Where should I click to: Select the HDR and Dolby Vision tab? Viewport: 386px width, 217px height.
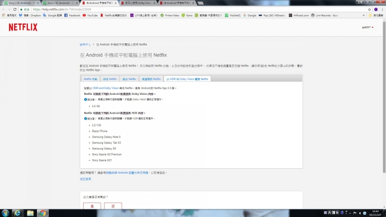tap(187, 79)
